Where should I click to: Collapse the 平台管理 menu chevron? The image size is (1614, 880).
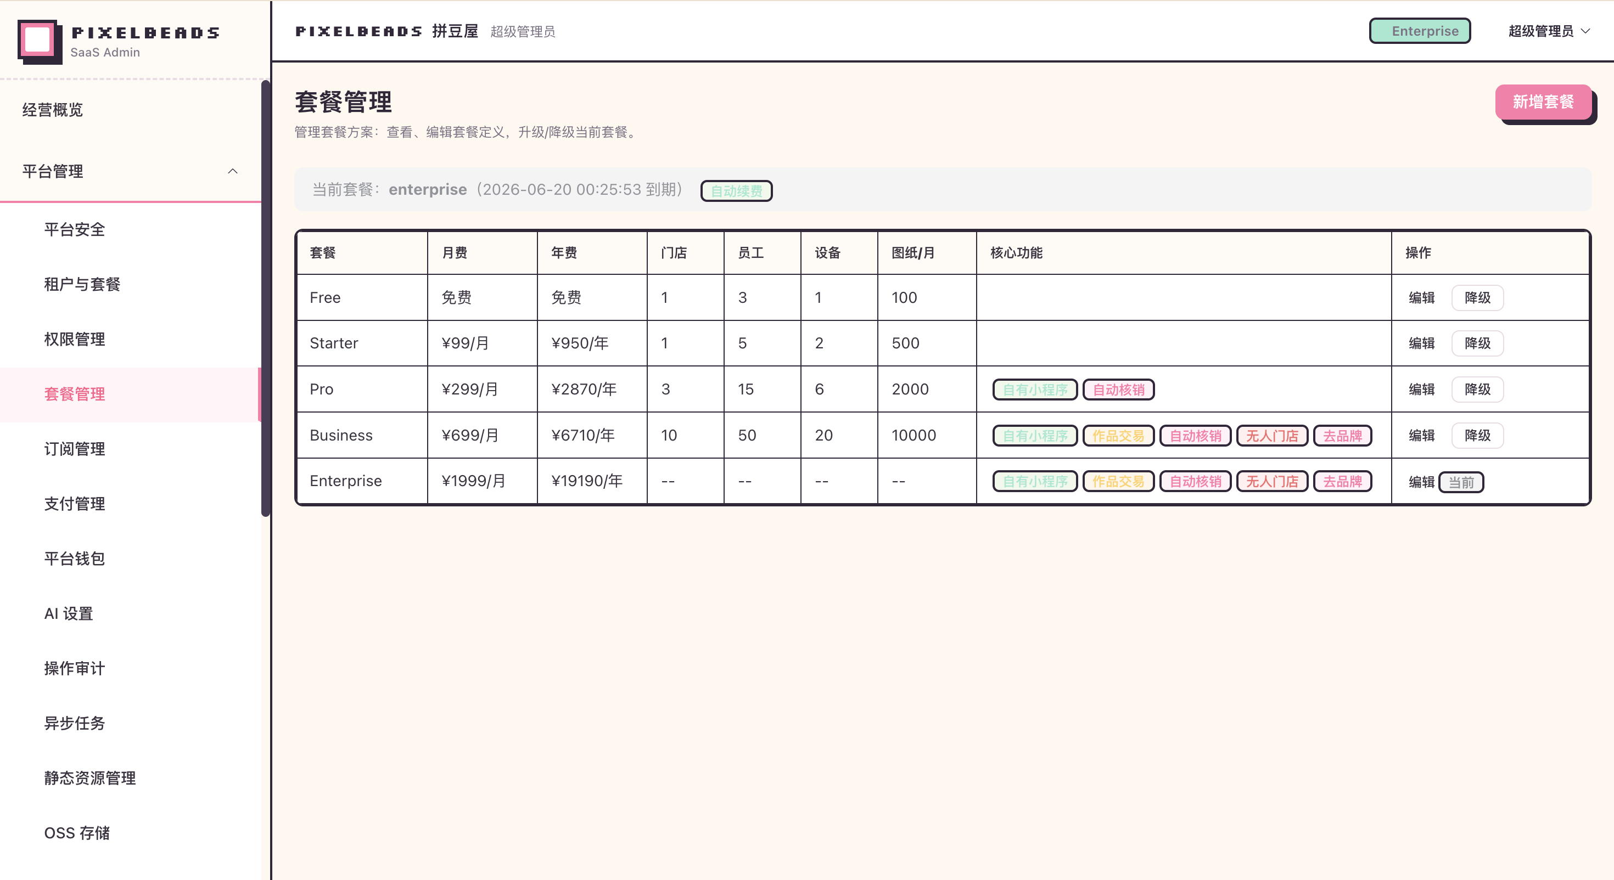[x=232, y=171]
